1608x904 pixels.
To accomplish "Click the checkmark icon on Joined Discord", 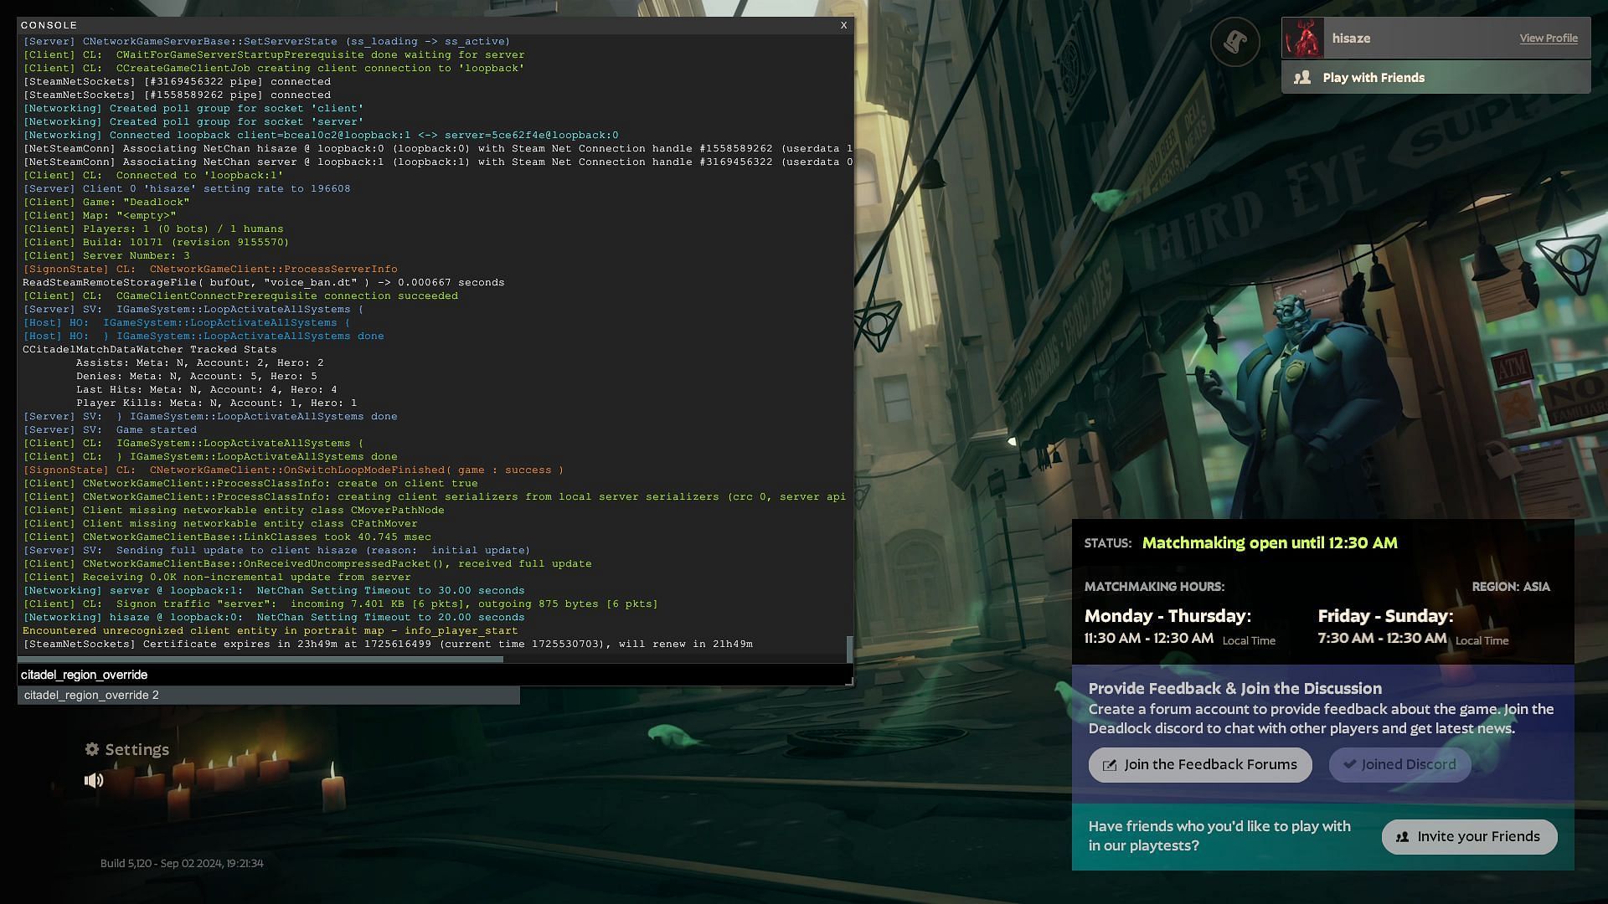I will point(1349,764).
